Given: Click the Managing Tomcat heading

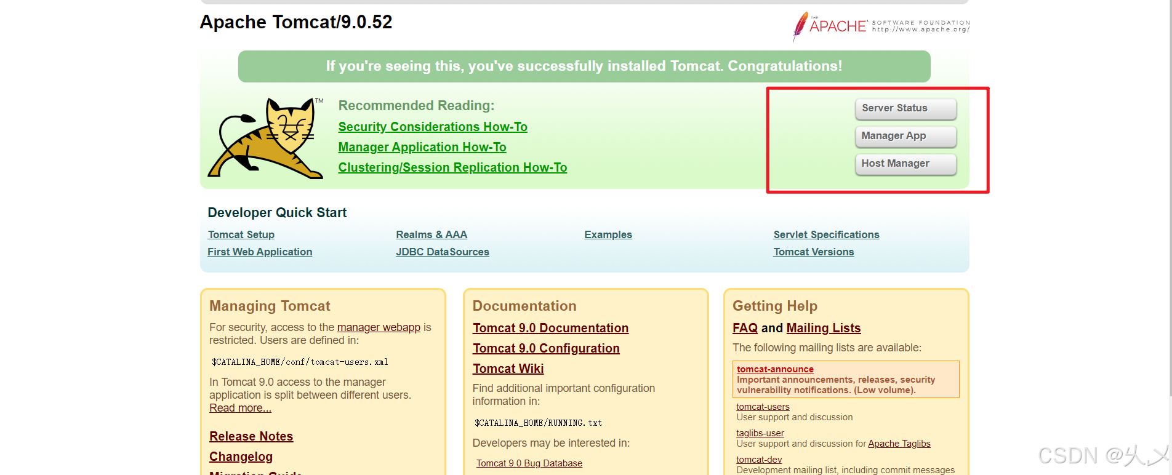Looking at the screenshot, I should [x=270, y=306].
